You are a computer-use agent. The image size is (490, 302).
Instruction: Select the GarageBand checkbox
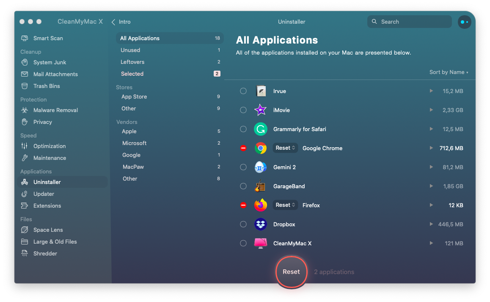tap(243, 186)
